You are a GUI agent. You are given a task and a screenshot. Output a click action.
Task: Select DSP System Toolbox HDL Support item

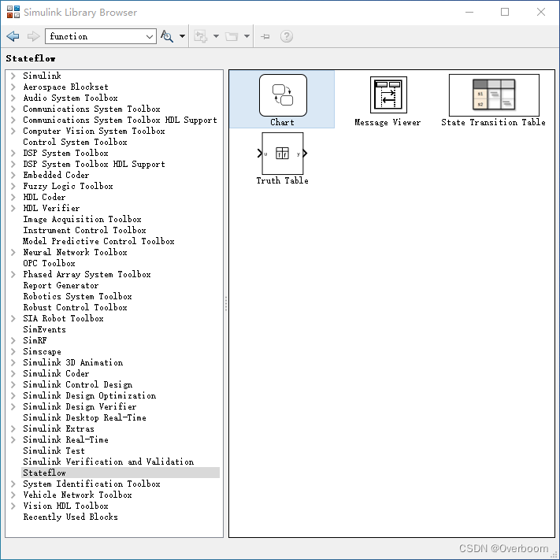coord(94,165)
